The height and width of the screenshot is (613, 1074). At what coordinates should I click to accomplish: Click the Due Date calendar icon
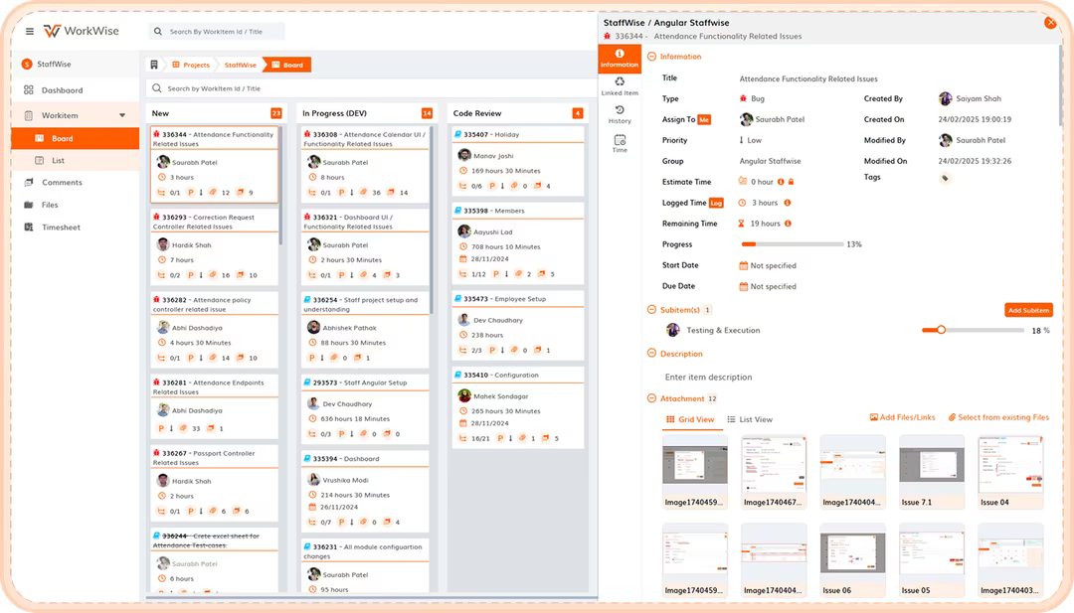tap(743, 287)
